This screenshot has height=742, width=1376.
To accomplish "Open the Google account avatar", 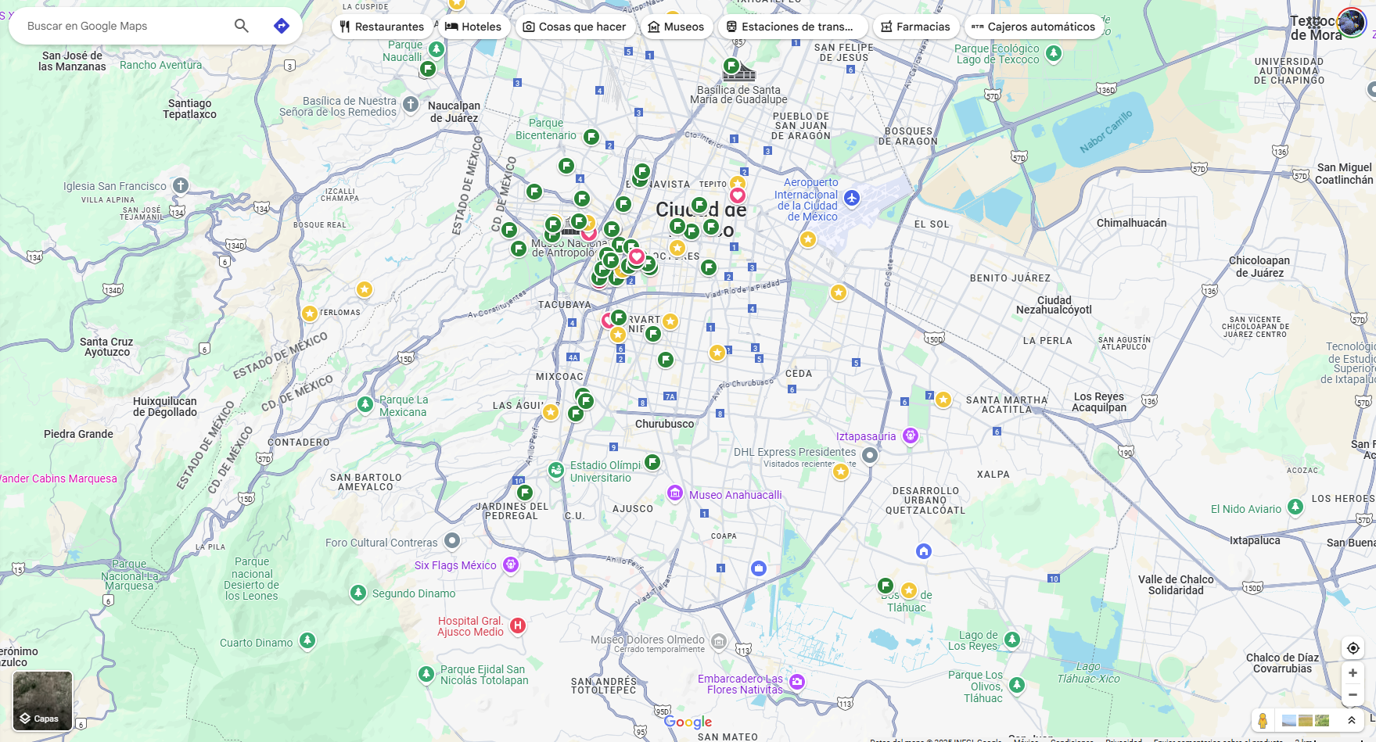I will (x=1352, y=22).
